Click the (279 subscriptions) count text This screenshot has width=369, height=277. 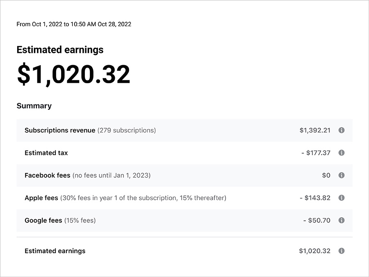(x=127, y=130)
